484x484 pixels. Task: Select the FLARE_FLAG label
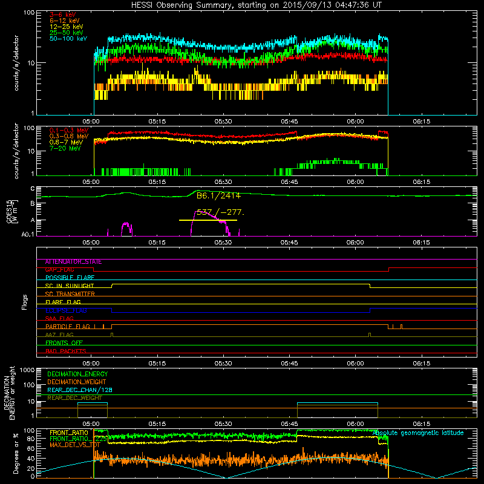[63, 302]
